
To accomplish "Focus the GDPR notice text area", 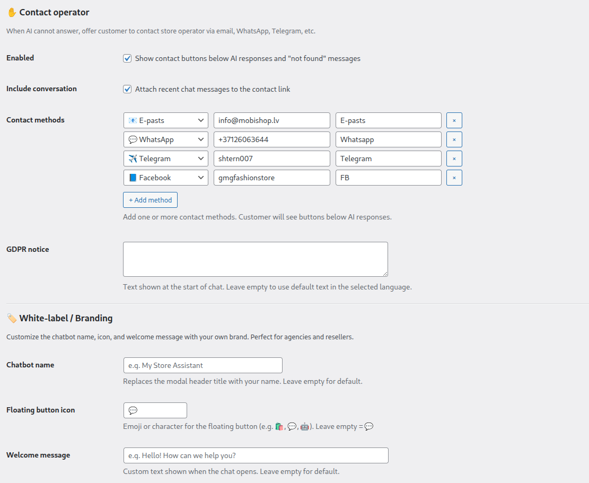I will click(256, 259).
